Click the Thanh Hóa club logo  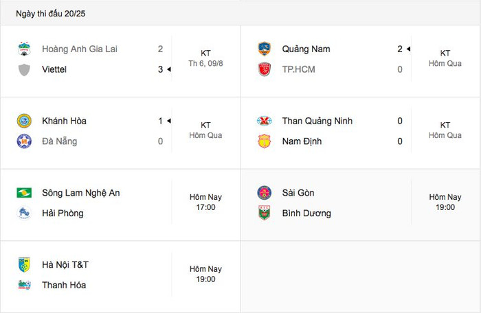coord(24,285)
